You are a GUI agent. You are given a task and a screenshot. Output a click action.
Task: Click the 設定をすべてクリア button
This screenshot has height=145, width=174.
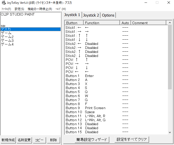point(132,139)
